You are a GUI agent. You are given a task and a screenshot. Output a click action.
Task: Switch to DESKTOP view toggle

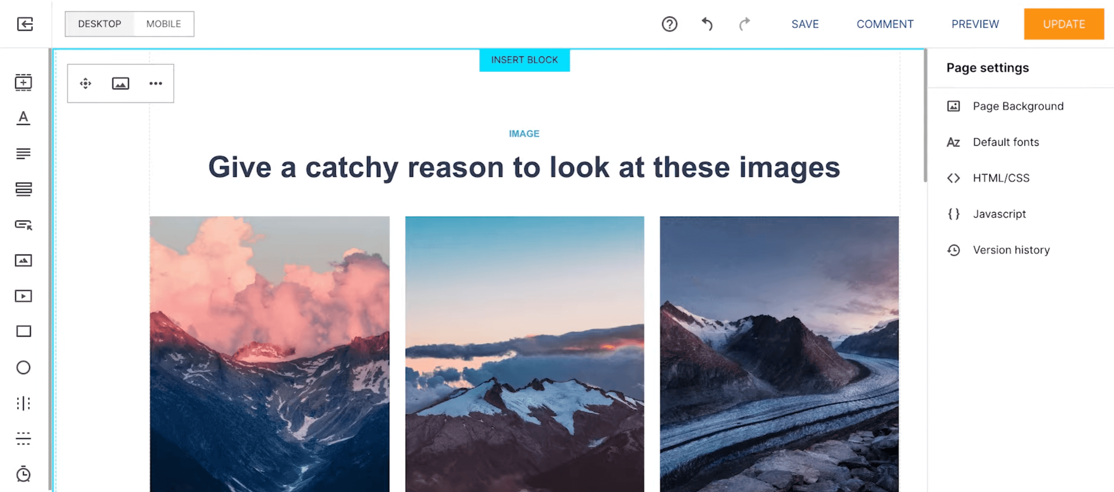pyautogui.click(x=99, y=23)
